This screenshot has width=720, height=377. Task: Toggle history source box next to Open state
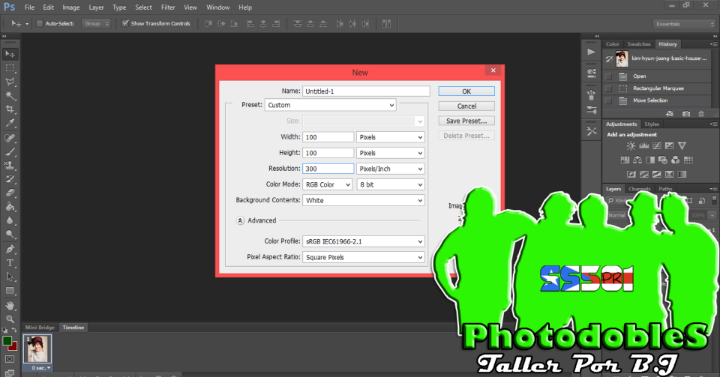(608, 76)
